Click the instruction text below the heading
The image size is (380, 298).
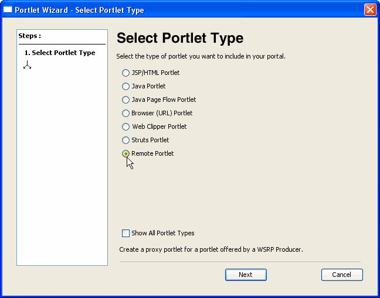(201, 56)
